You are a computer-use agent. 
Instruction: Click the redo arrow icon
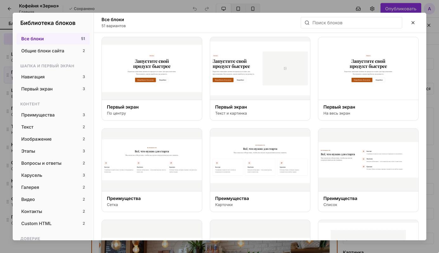pyautogui.click(x=207, y=9)
